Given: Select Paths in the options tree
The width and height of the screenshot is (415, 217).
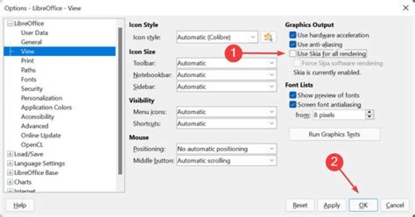Looking at the screenshot, I should [x=28, y=70].
